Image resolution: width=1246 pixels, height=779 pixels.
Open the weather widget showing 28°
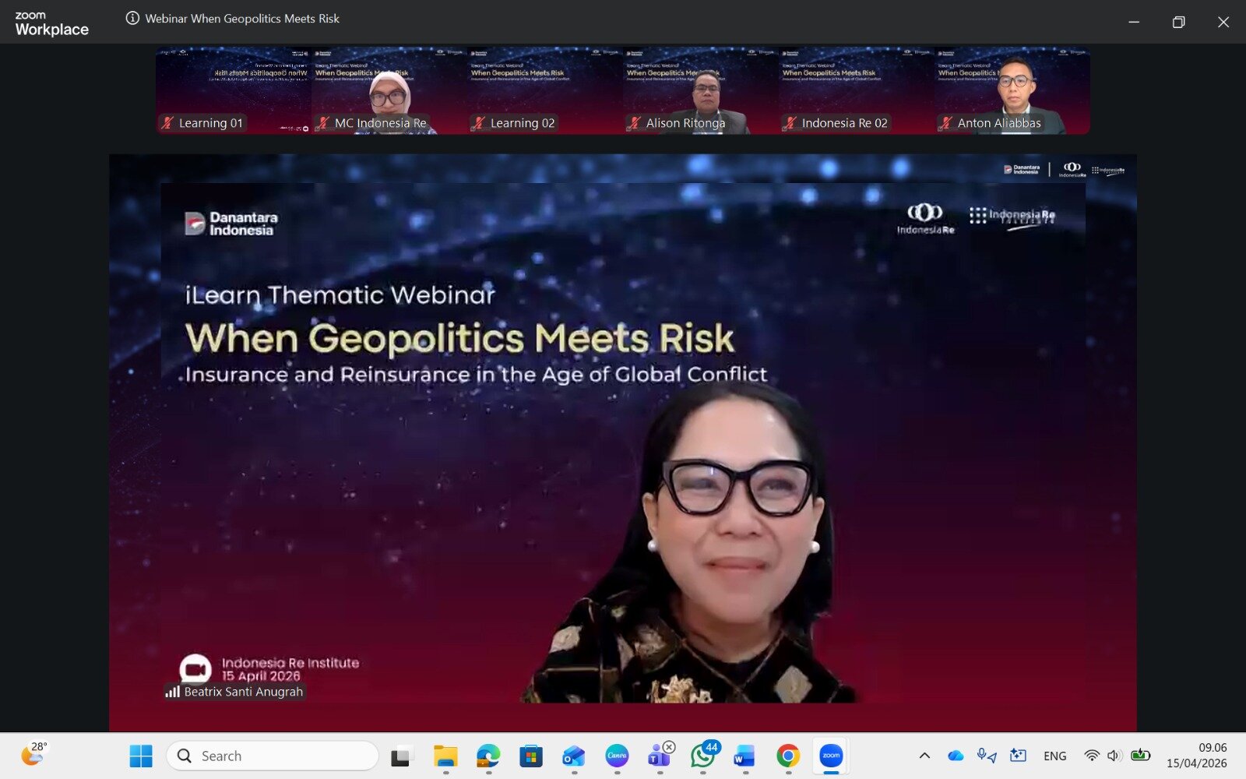(x=33, y=754)
